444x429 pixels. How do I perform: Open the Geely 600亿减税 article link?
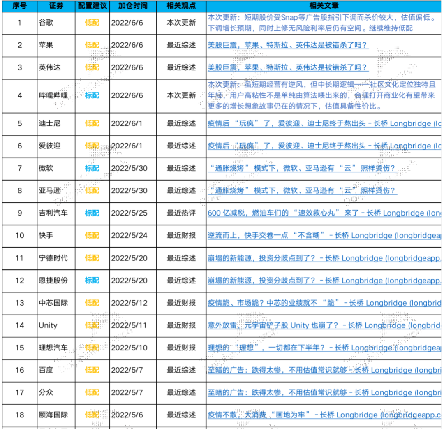[324, 213]
